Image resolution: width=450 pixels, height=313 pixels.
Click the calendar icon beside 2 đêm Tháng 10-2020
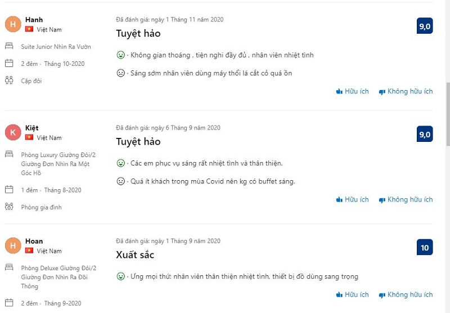9,63
